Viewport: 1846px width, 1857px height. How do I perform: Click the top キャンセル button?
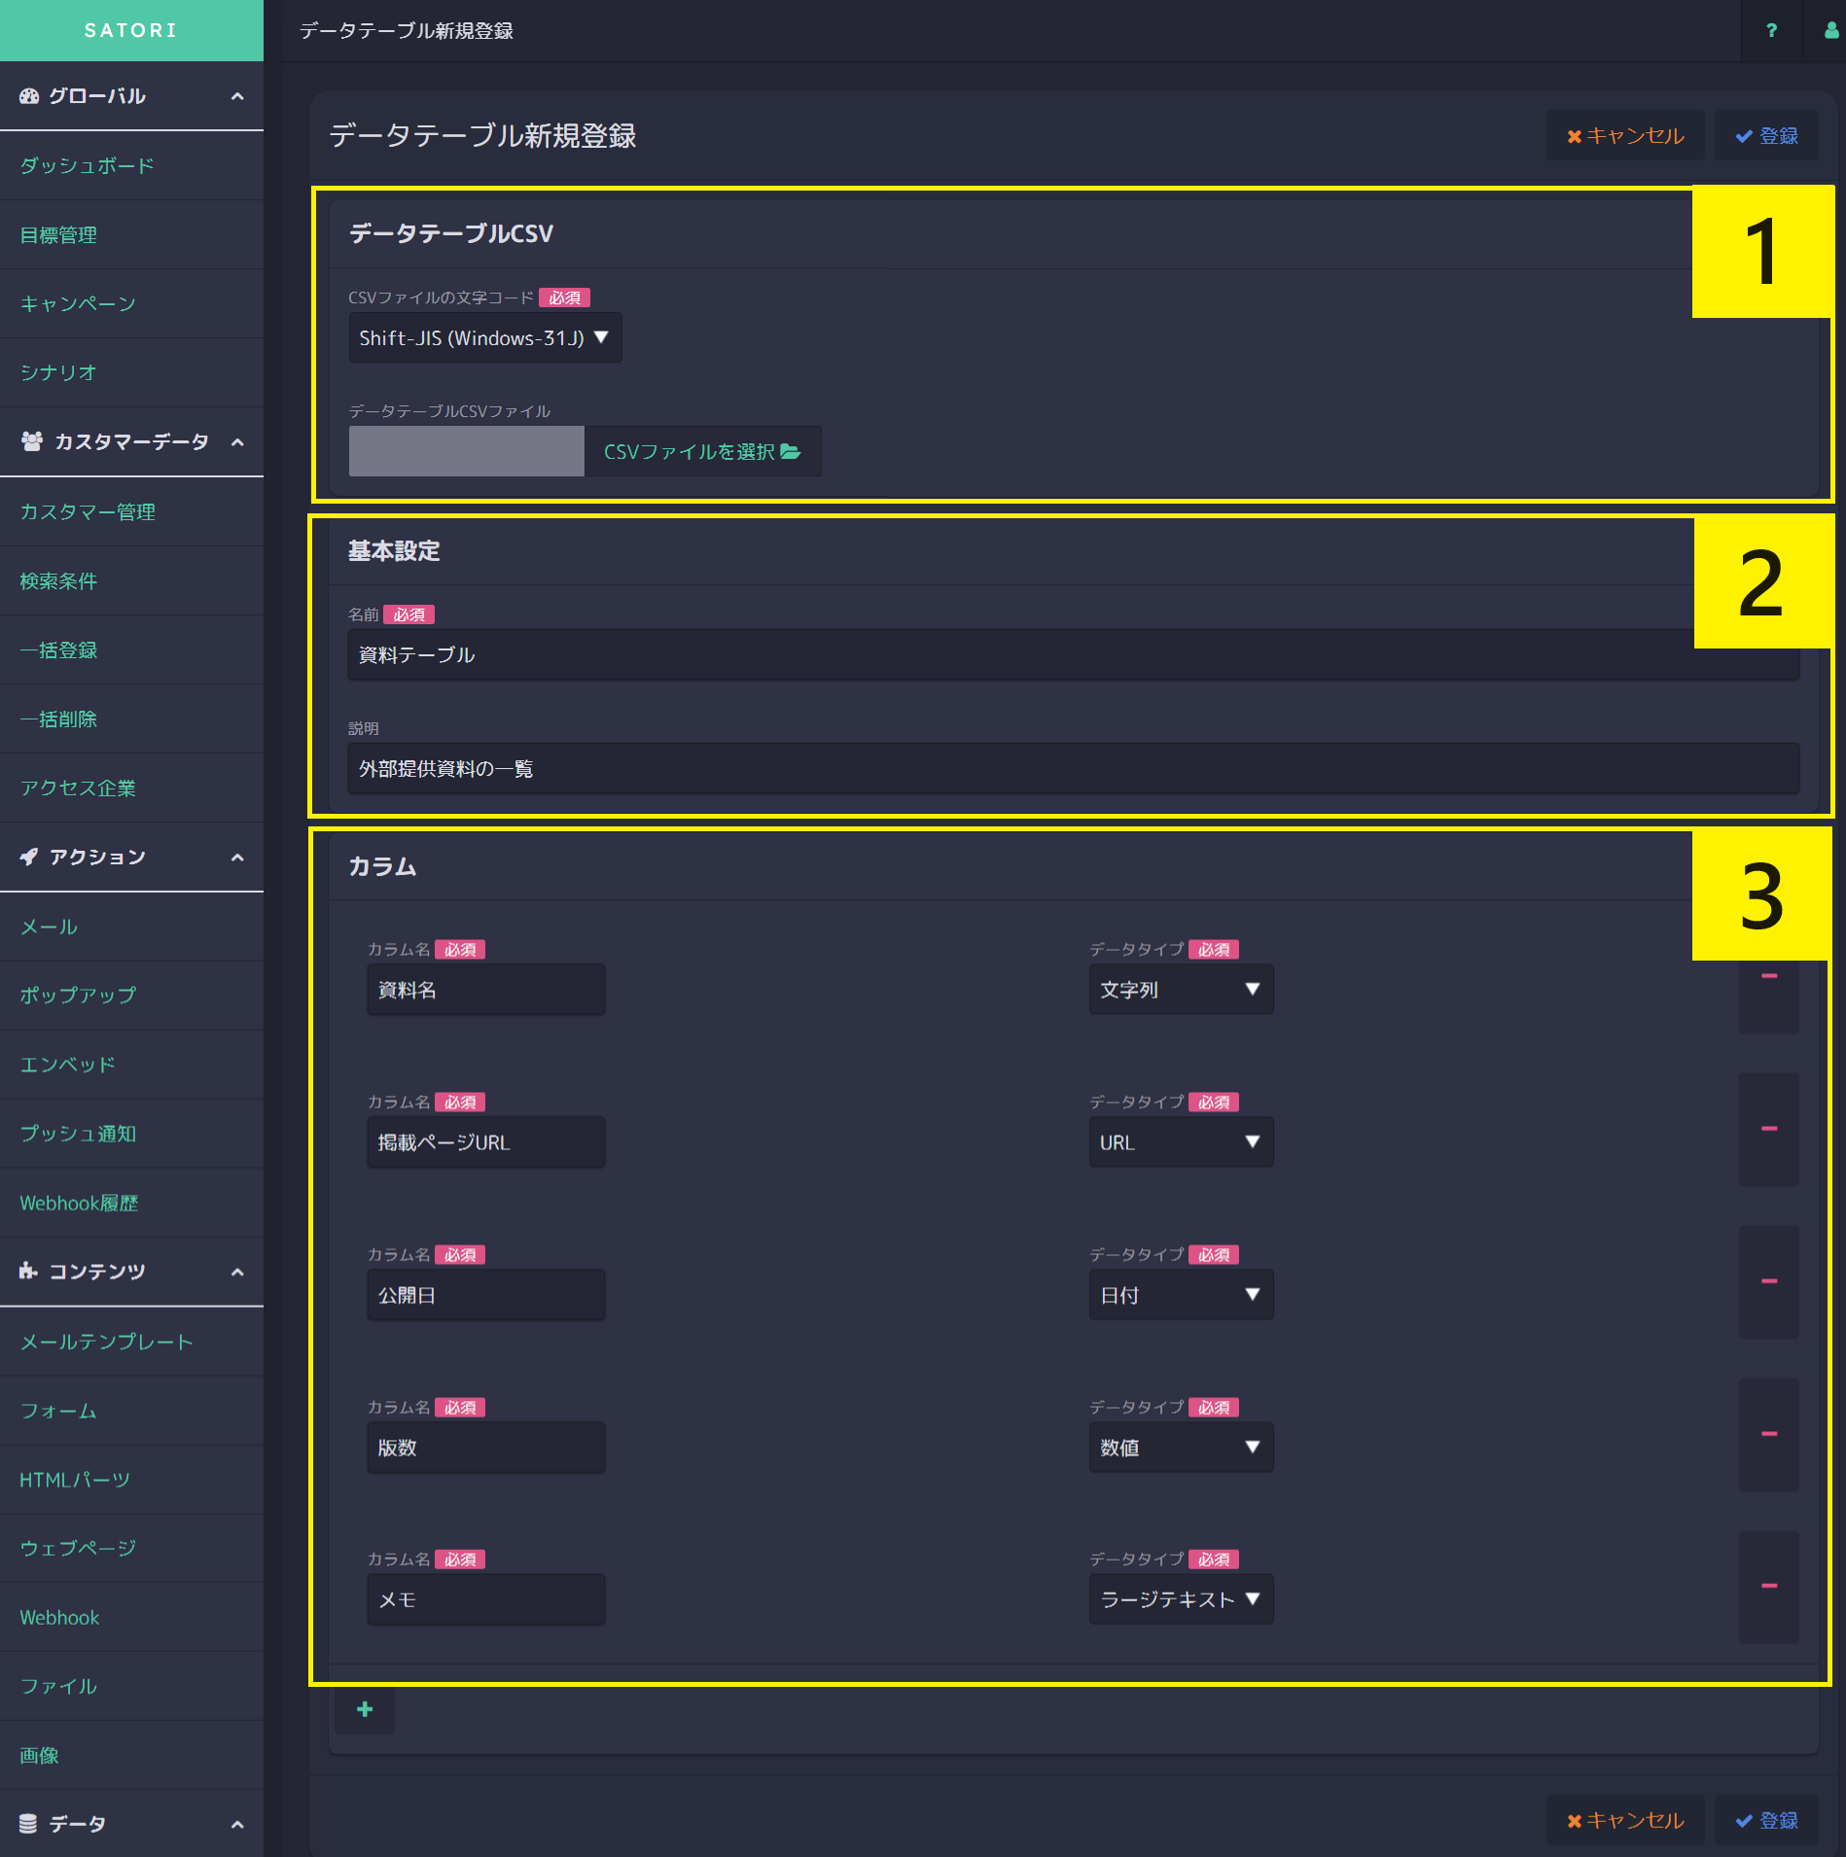pos(1625,136)
